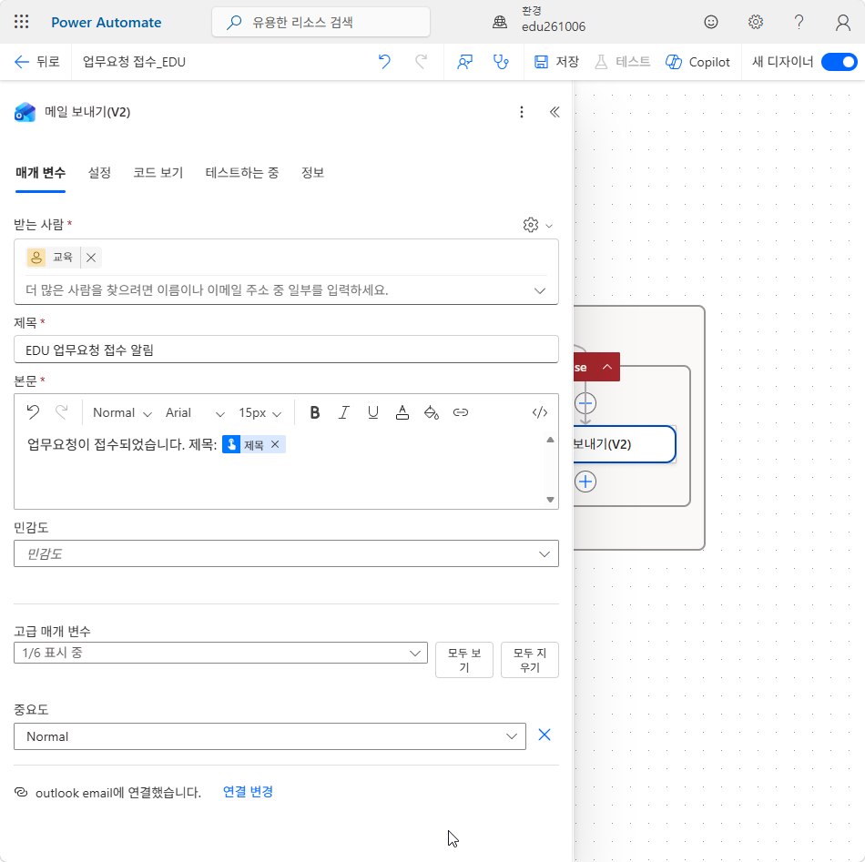Click the 제목 subject input field
Viewport: 865px width, 862px height.
[x=286, y=350]
